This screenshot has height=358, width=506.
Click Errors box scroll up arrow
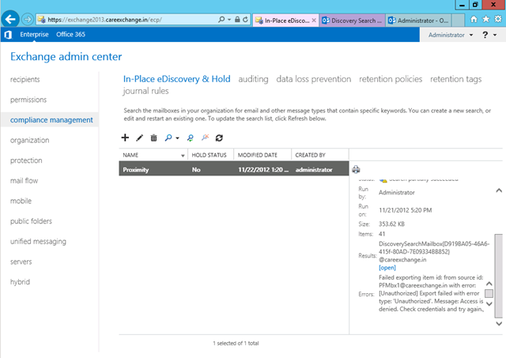tap(489, 284)
